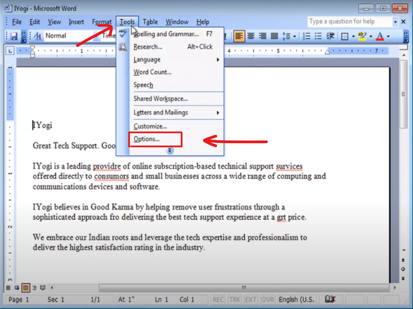Expand the line spacing dropdown arrow
Image resolution: width=413 pixels, height=309 pixels.
pos(294,36)
